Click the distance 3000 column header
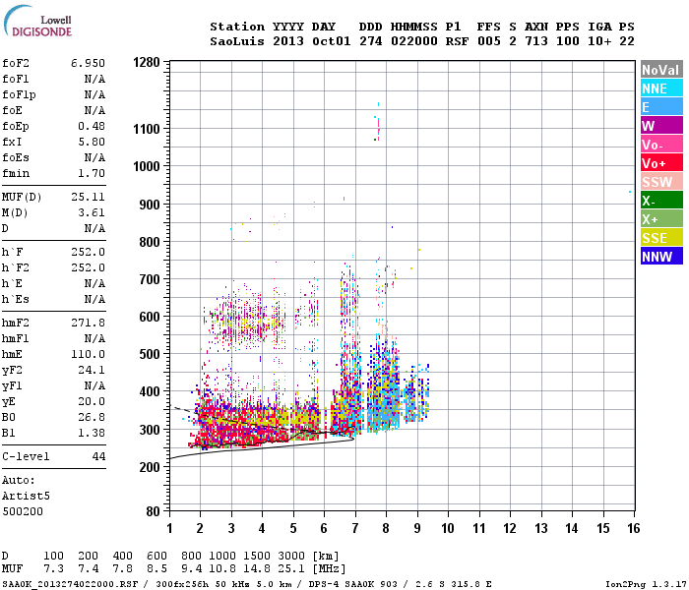 coord(291,556)
